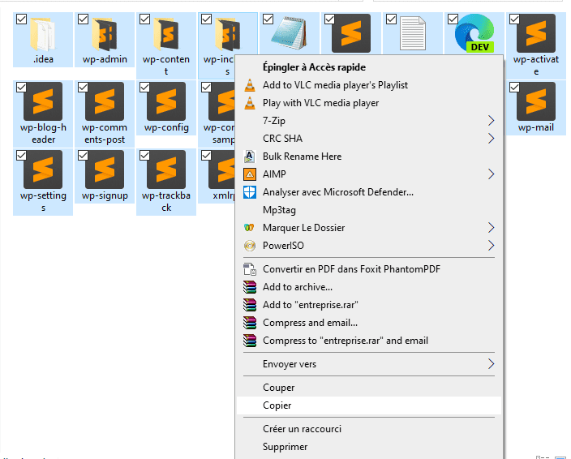Click WinRAR icon beside Compress and email
The image size is (571, 459).
250,323
